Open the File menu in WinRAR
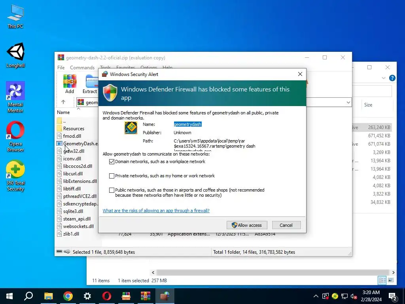405x304 pixels. 61,67
